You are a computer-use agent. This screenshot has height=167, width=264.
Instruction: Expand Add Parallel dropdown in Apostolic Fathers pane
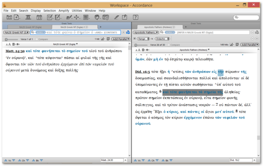tap(249, 44)
